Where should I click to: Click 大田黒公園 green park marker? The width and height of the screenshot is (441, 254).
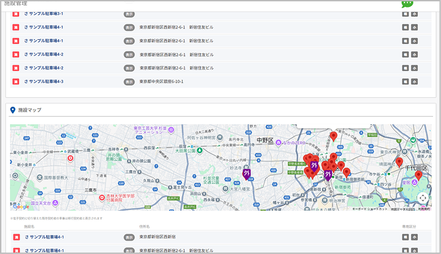click(x=200, y=151)
